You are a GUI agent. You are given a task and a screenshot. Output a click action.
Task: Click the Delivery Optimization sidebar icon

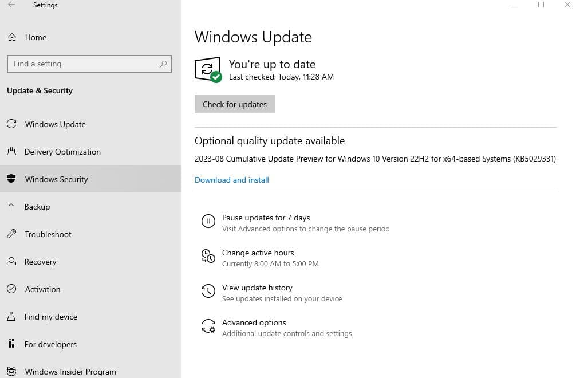coord(11,151)
